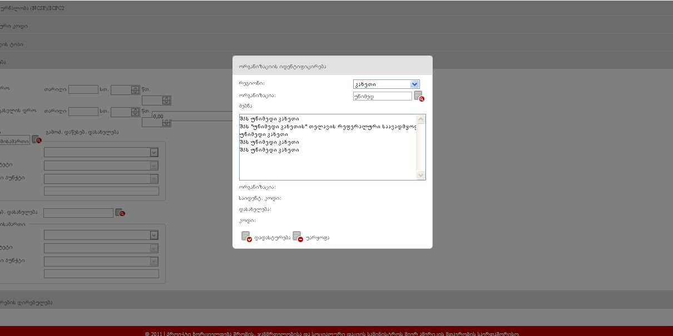Click the უარყოფა reject icon with red minus
Viewport: 673px width, 336px height.
pyautogui.click(x=298, y=237)
